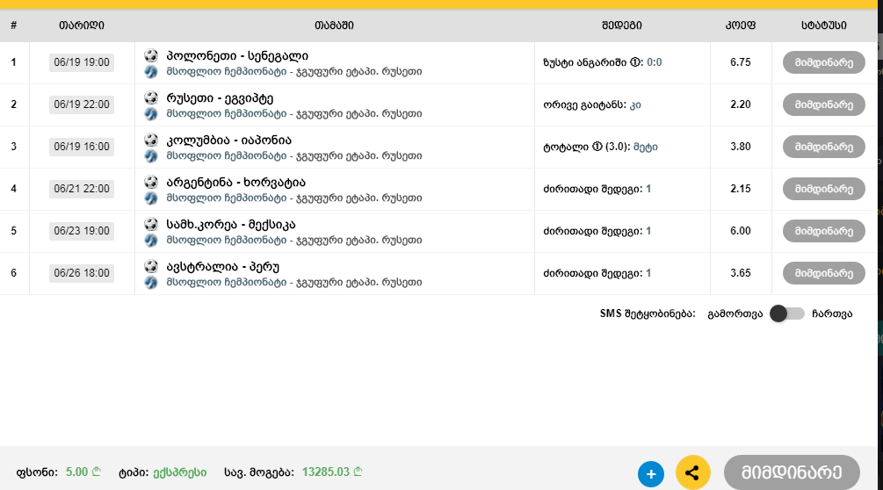Click odds value 6.75
This screenshot has width=883, height=490.
tap(741, 62)
